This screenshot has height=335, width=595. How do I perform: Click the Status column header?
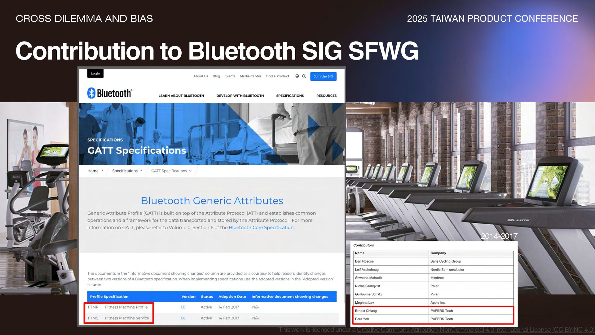pos(207,297)
